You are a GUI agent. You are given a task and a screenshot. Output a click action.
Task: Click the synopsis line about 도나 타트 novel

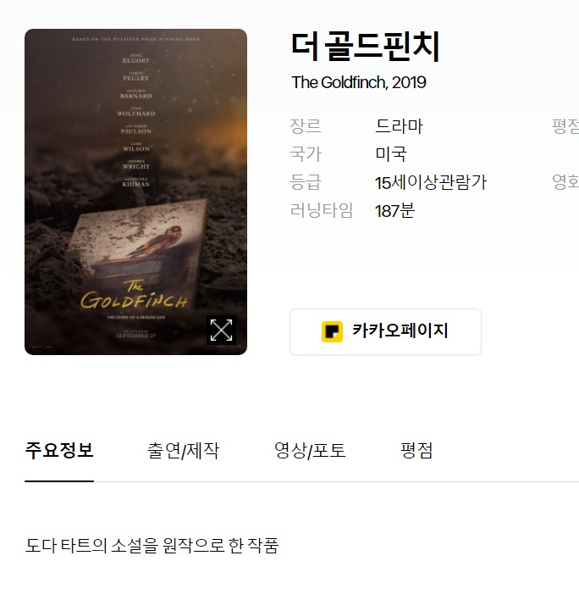(x=152, y=546)
